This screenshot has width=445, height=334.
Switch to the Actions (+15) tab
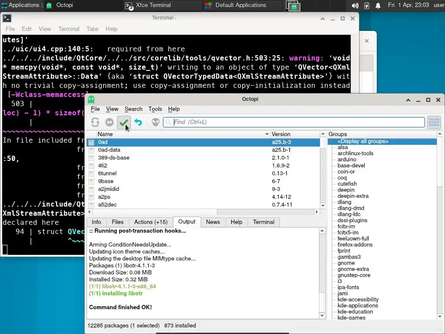click(151, 222)
